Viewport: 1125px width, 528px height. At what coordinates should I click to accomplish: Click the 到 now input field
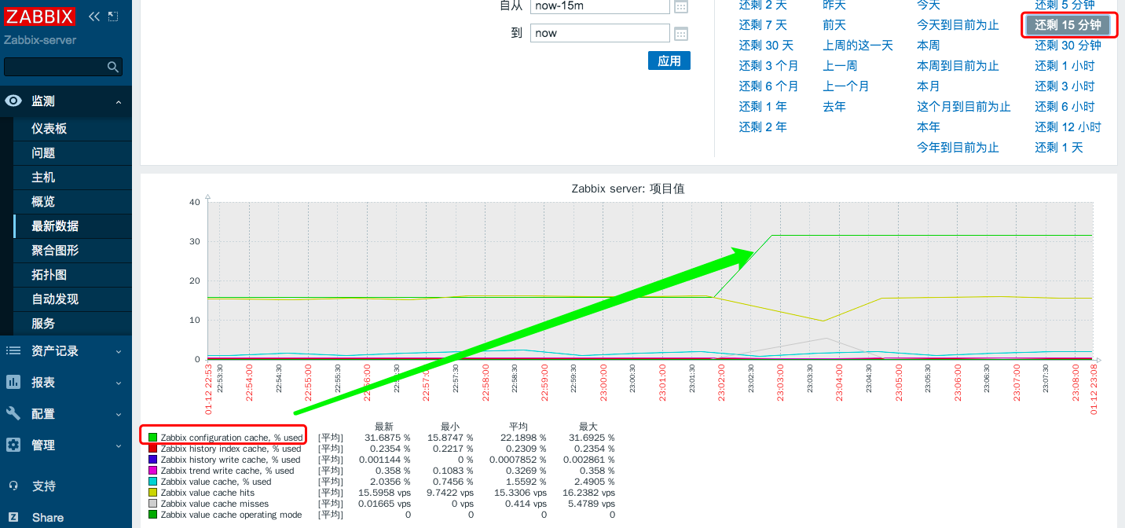600,33
